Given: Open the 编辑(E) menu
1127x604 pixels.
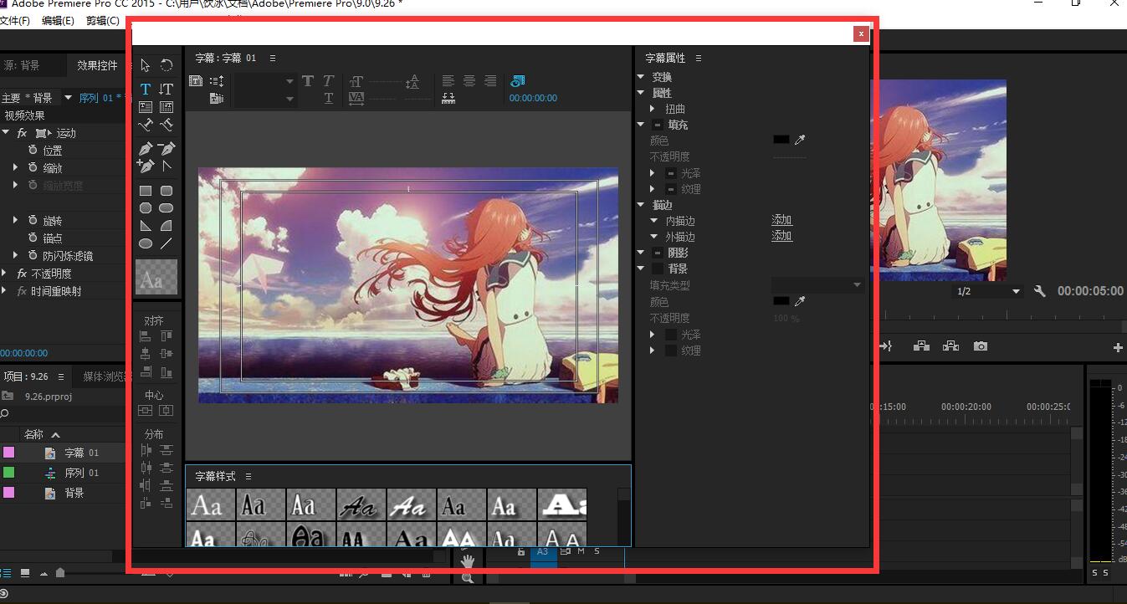Looking at the screenshot, I should point(58,21).
